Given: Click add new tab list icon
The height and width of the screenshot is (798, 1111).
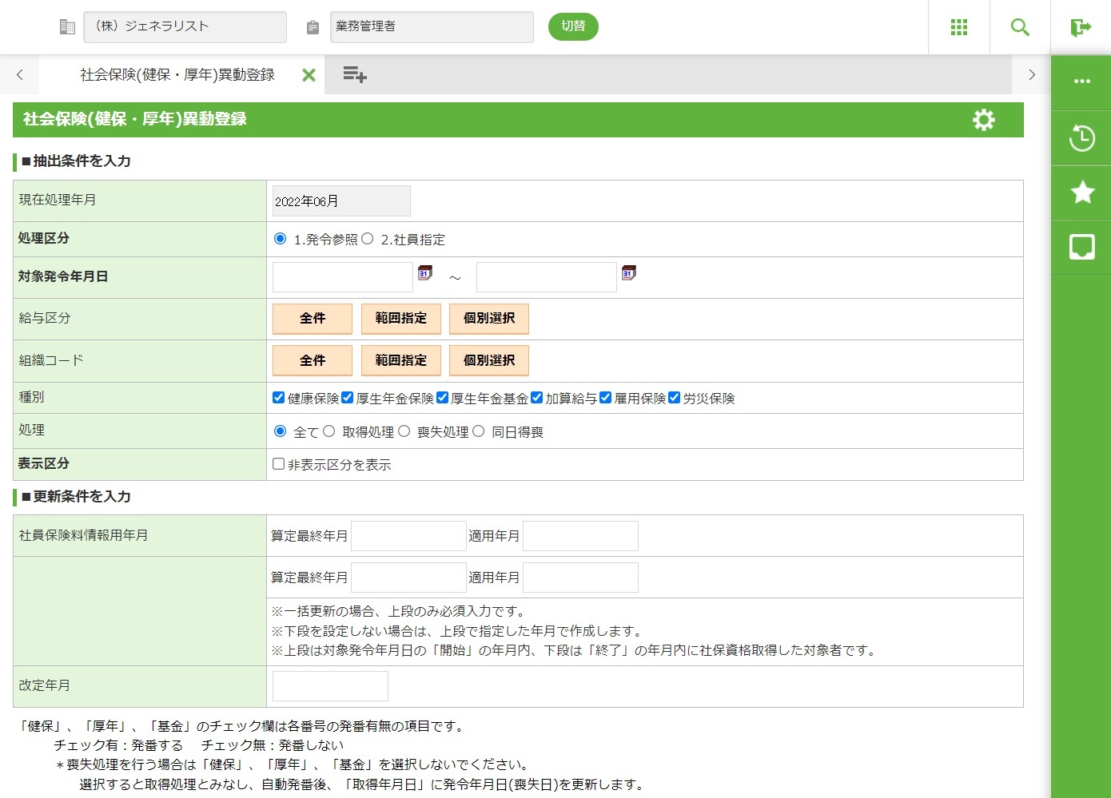Looking at the screenshot, I should coord(354,75).
